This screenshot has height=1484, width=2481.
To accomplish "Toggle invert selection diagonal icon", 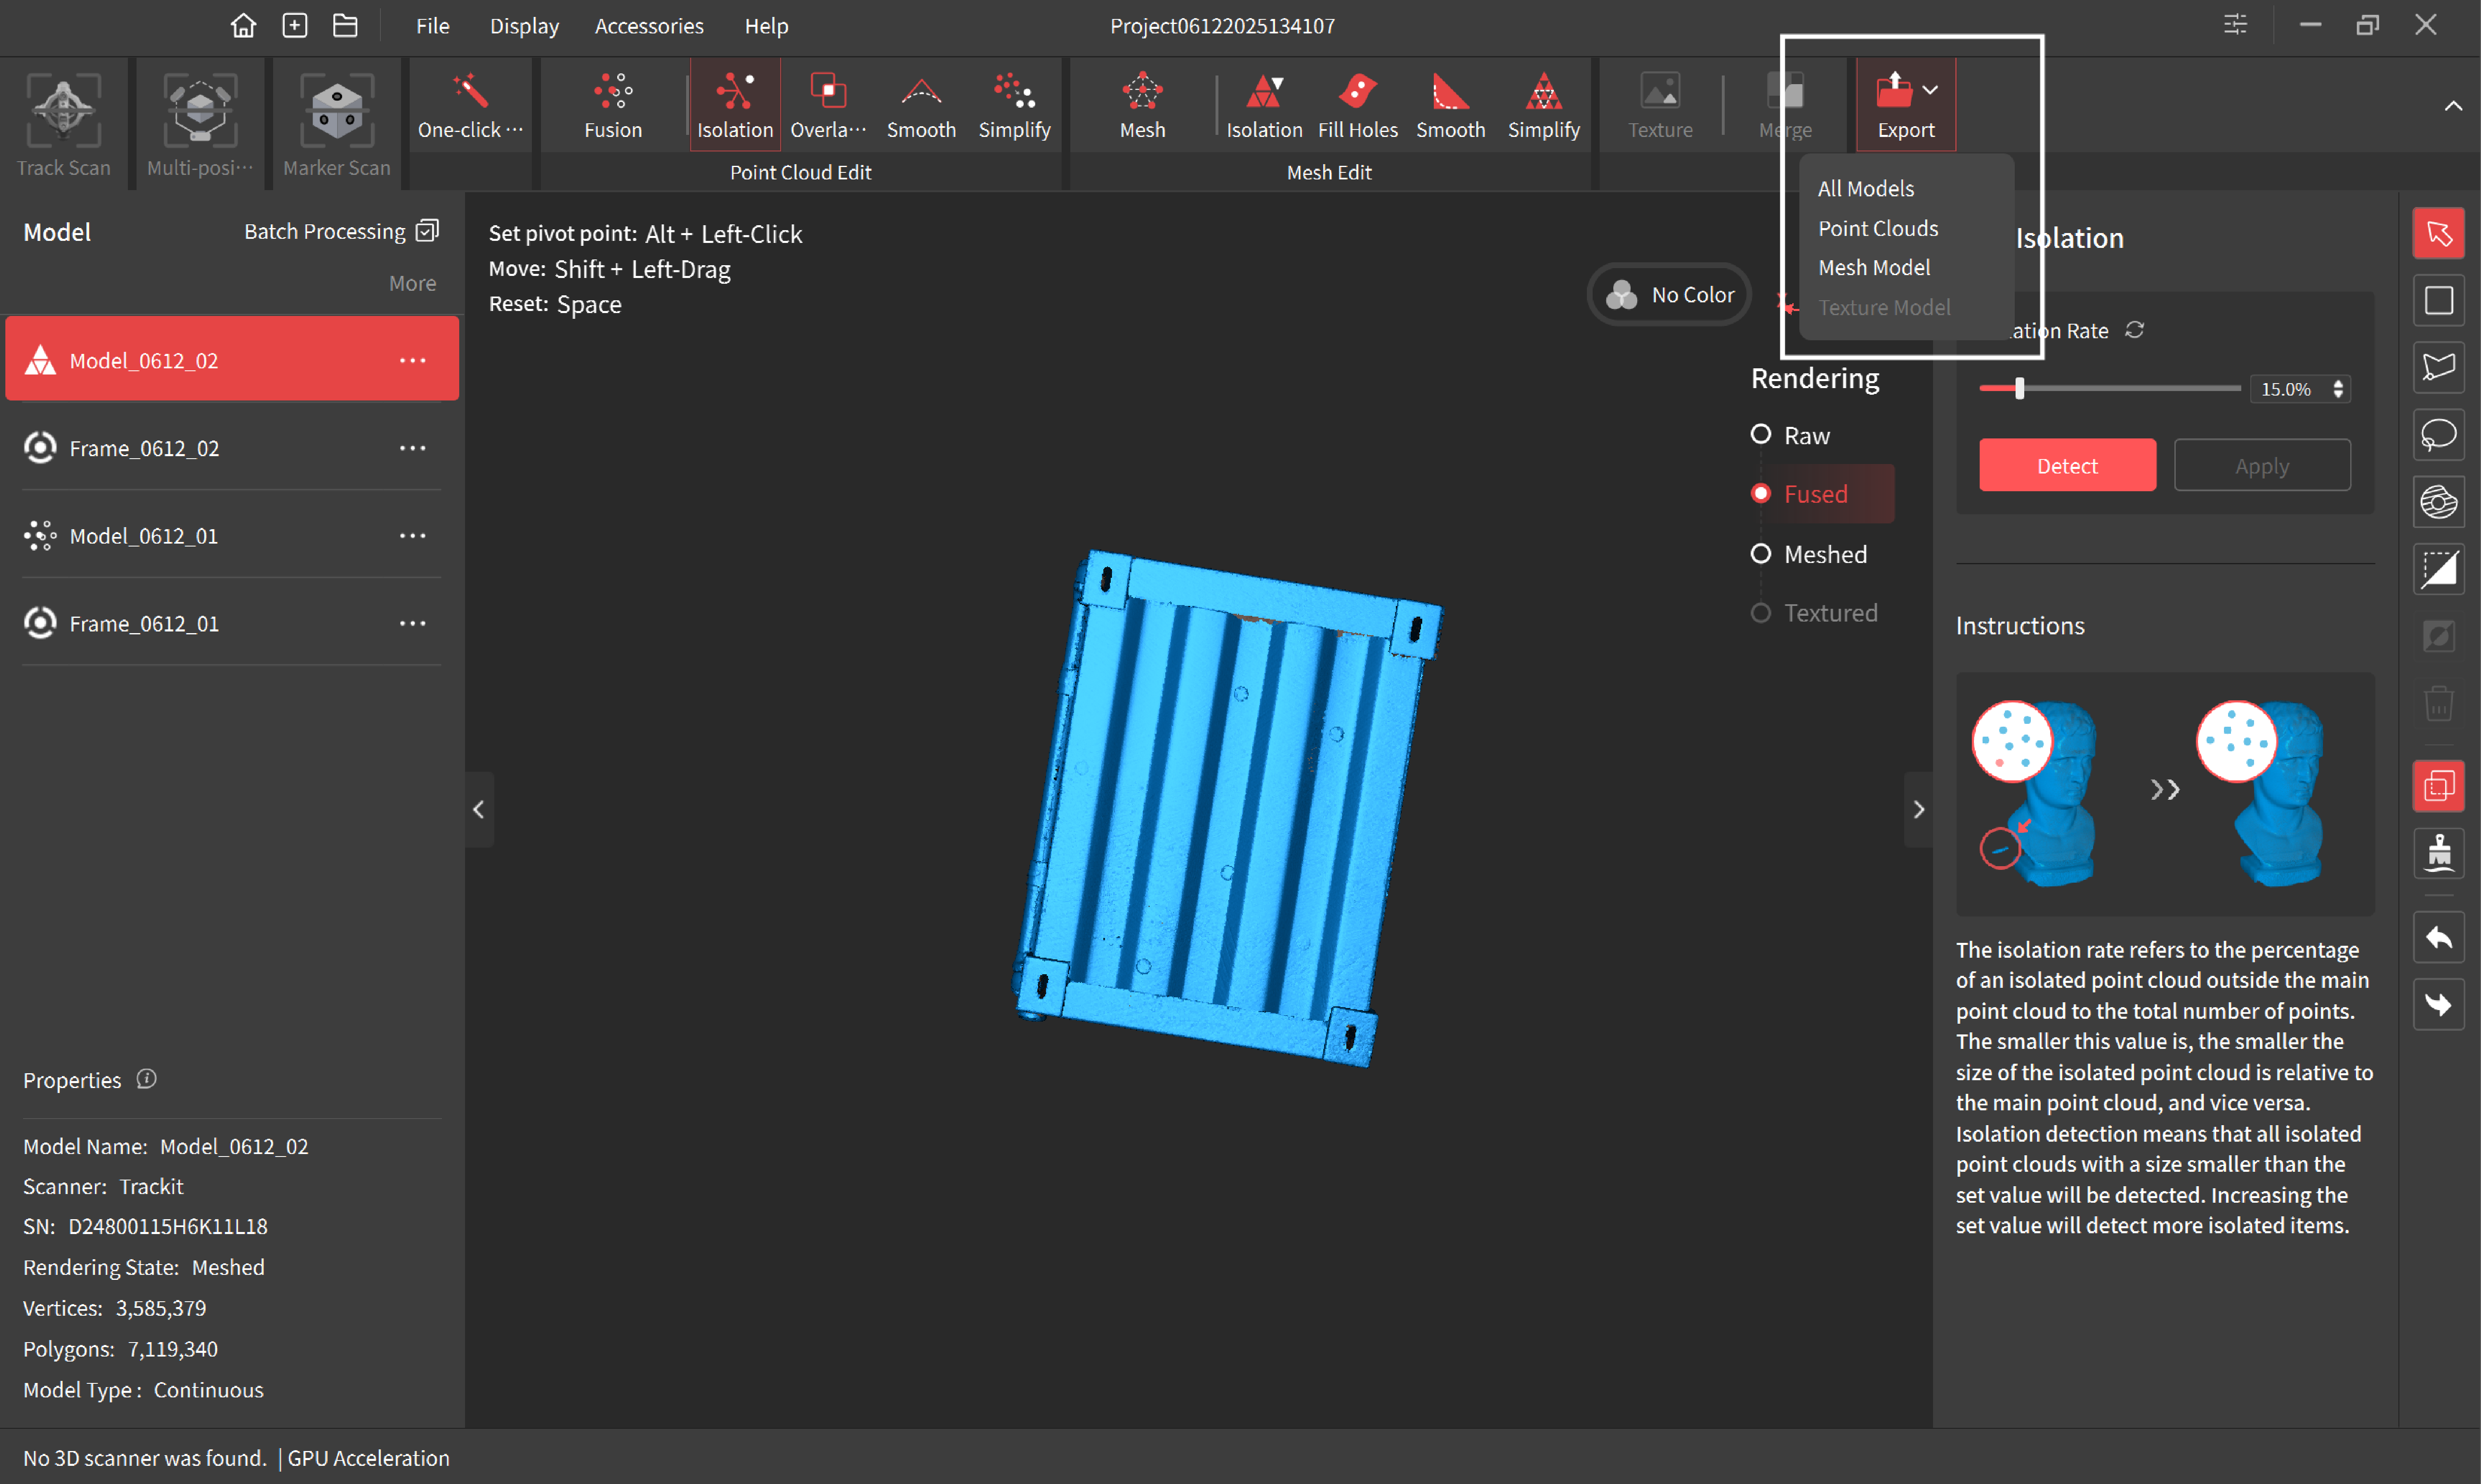I will [2438, 569].
